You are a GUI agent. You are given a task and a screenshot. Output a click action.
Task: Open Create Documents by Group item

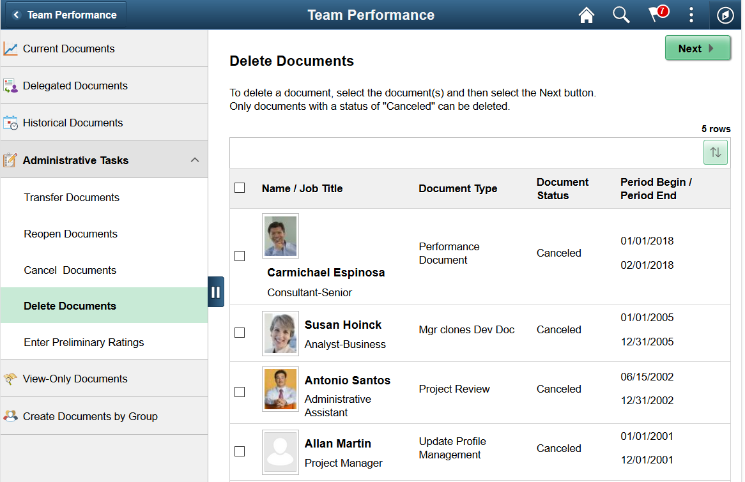[x=104, y=416]
